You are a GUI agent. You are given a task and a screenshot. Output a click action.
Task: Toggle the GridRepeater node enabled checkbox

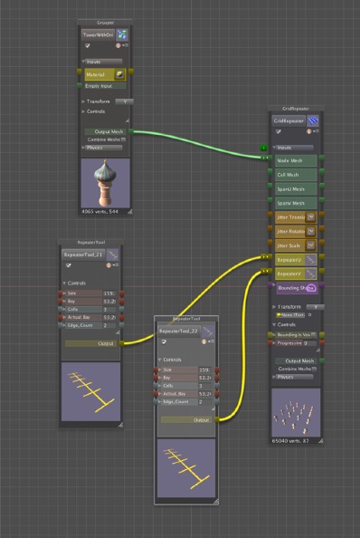(278, 131)
